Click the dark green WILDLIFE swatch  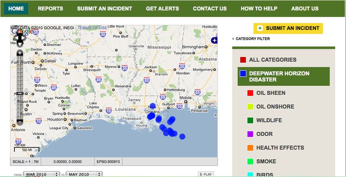[x=250, y=120]
